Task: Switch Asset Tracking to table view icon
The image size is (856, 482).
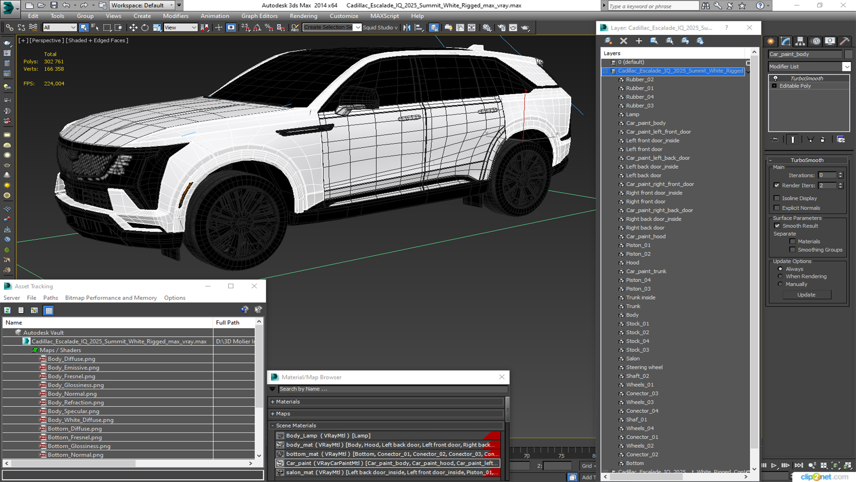Action: click(49, 310)
